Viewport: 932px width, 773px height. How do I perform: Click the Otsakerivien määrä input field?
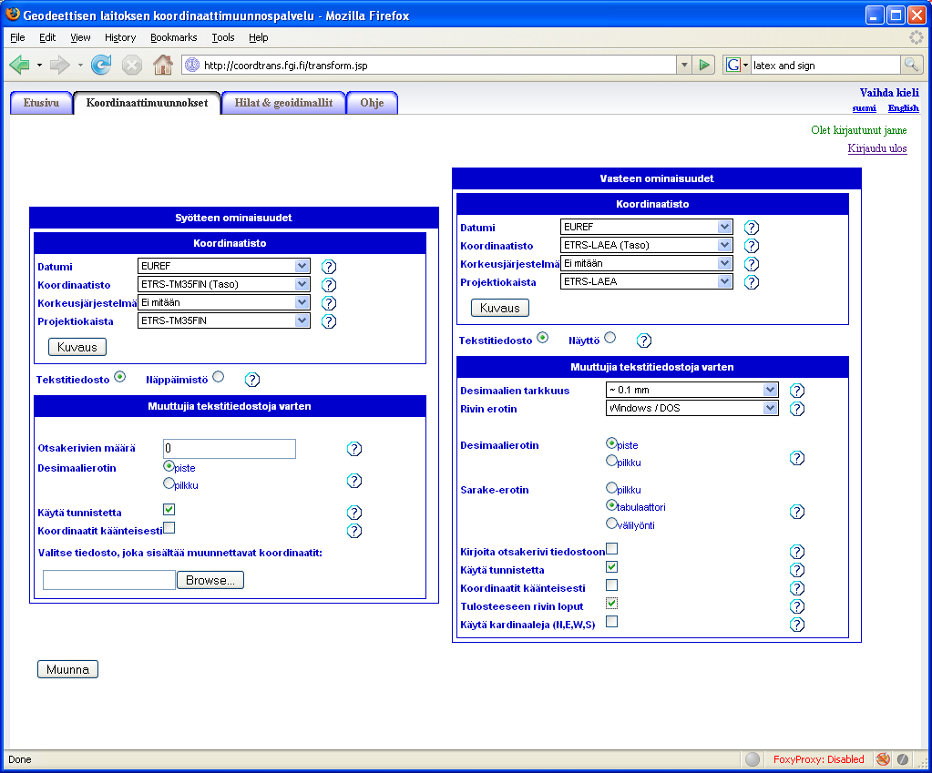230,449
